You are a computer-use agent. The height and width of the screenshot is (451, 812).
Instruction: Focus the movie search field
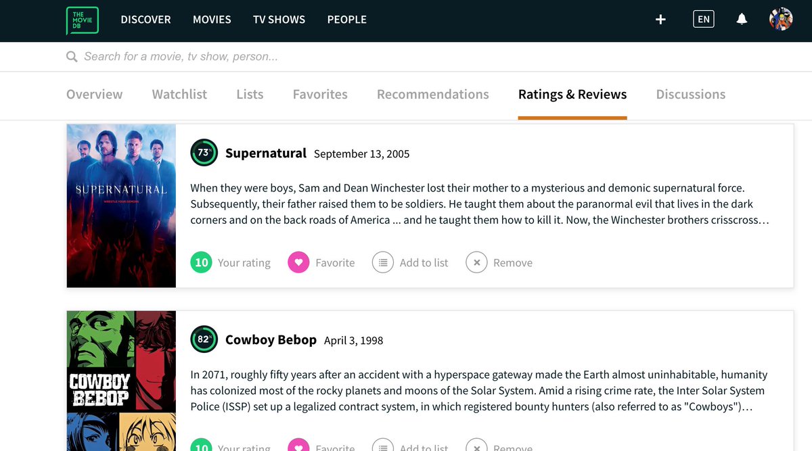pyautogui.click(x=406, y=57)
